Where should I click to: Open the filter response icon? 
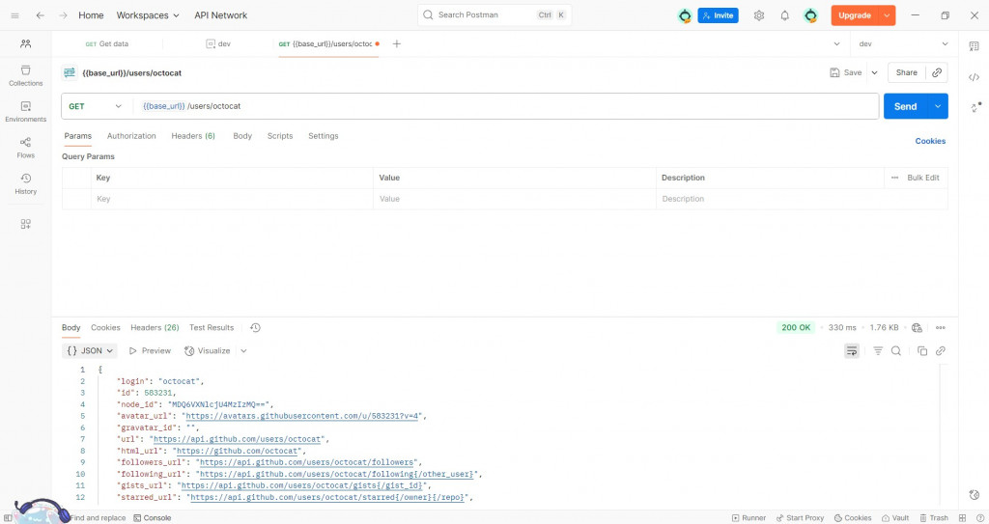(877, 350)
